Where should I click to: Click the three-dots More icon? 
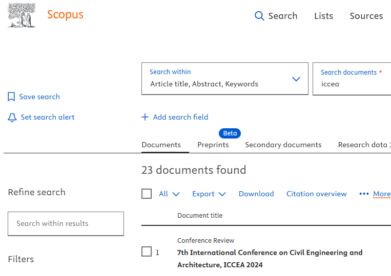364,194
